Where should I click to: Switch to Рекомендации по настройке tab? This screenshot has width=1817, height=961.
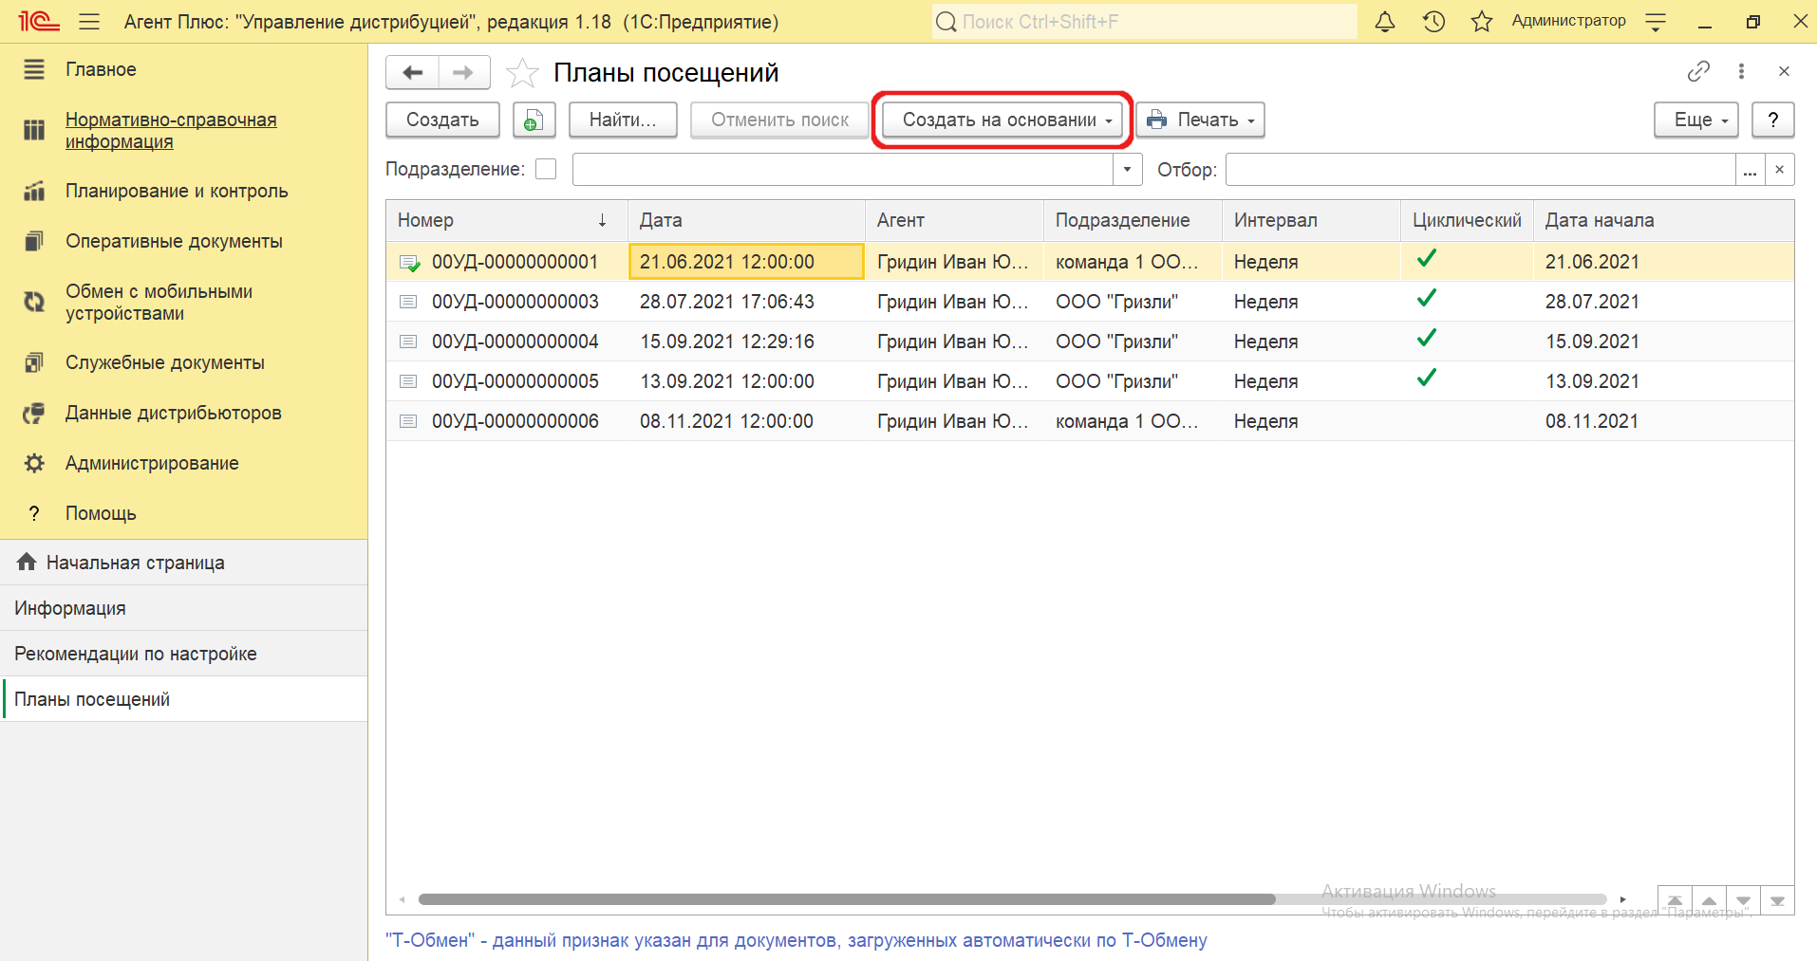pyautogui.click(x=184, y=654)
